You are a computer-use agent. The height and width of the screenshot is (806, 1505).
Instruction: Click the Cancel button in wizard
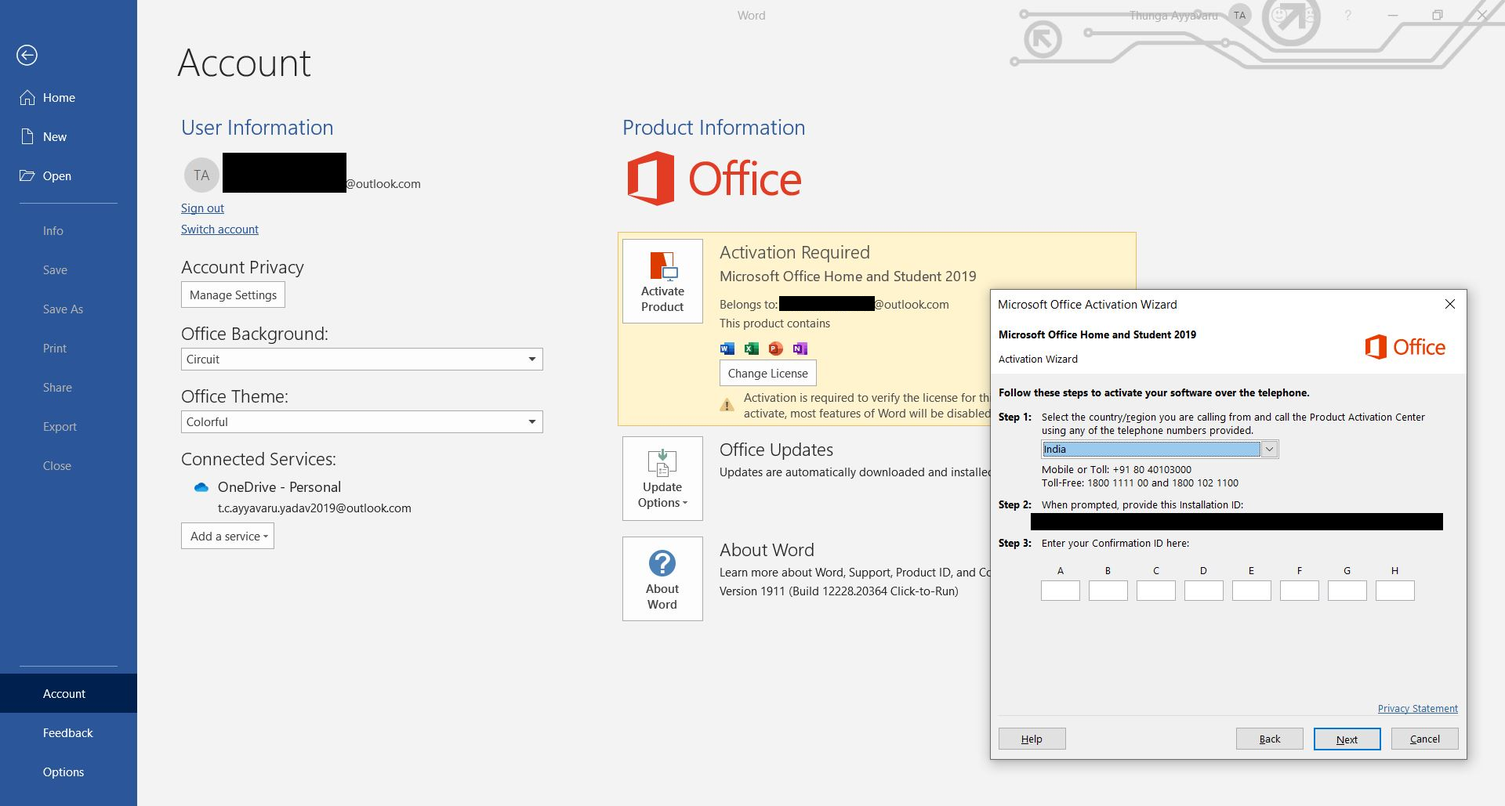tap(1424, 739)
